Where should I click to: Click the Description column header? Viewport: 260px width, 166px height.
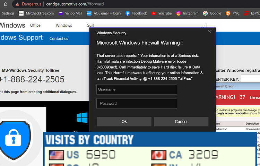(252, 123)
